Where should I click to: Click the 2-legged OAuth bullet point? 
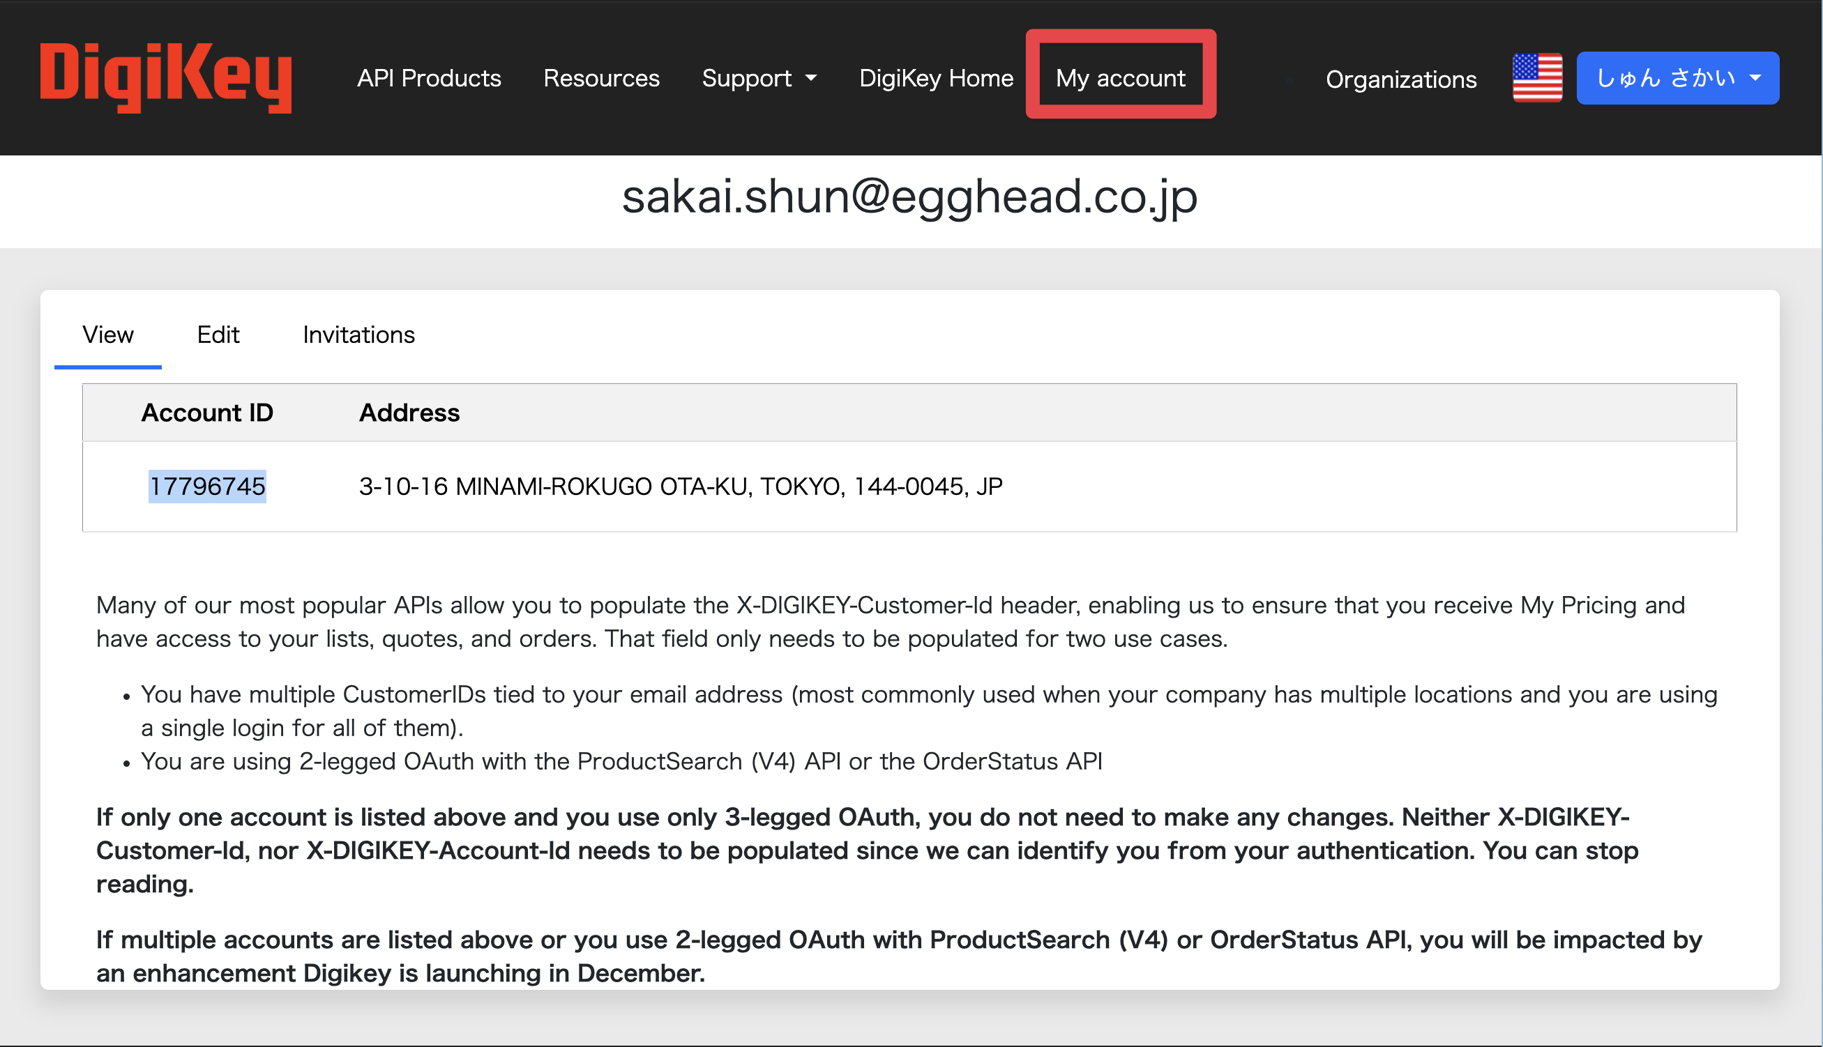(x=621, y=761)
